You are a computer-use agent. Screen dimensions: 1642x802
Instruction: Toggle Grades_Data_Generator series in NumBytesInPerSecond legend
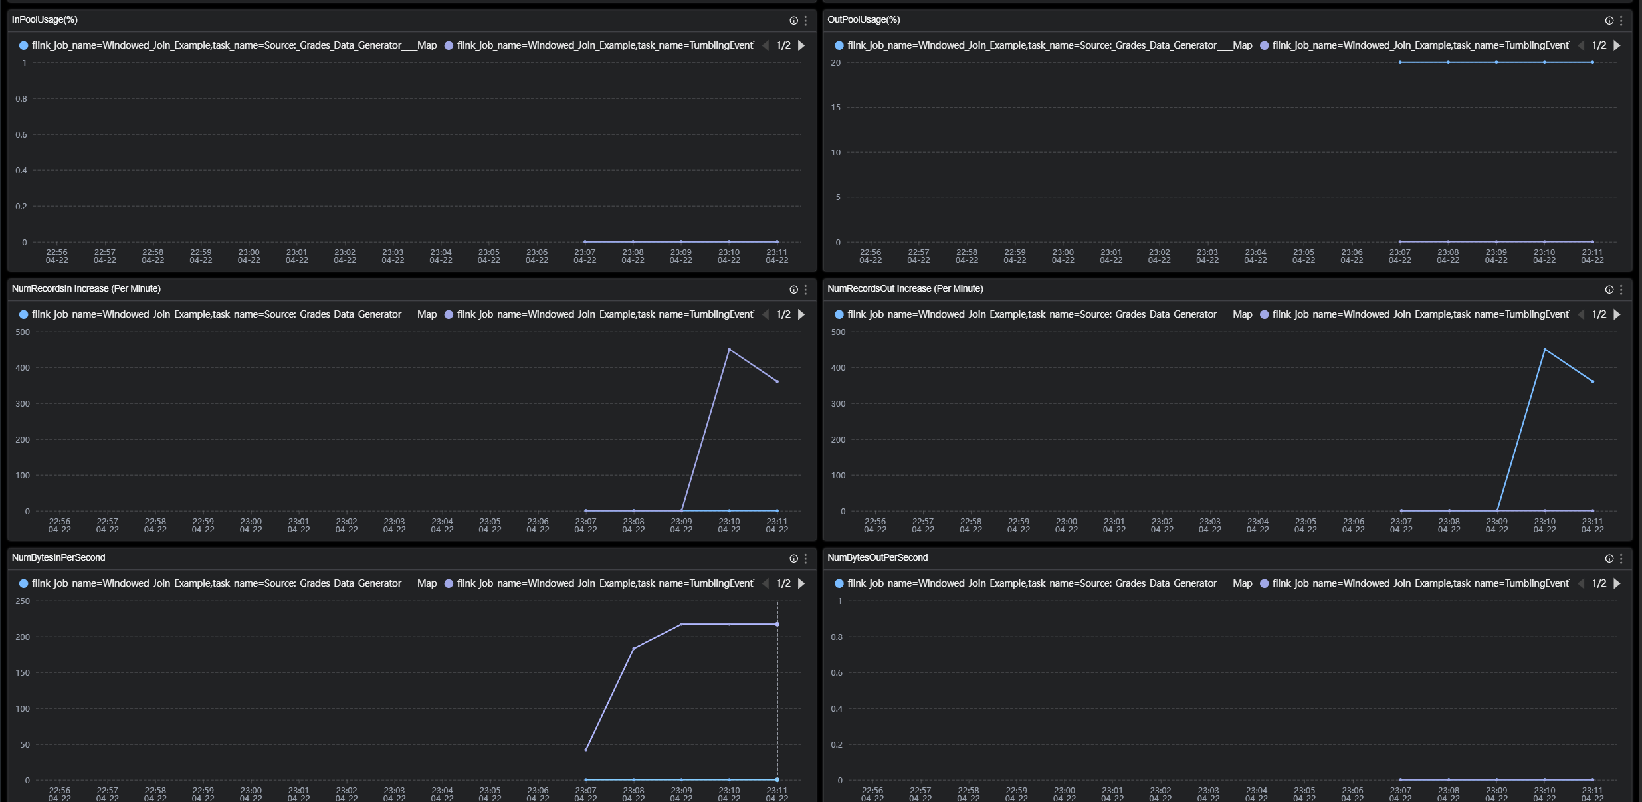[233, 583]
